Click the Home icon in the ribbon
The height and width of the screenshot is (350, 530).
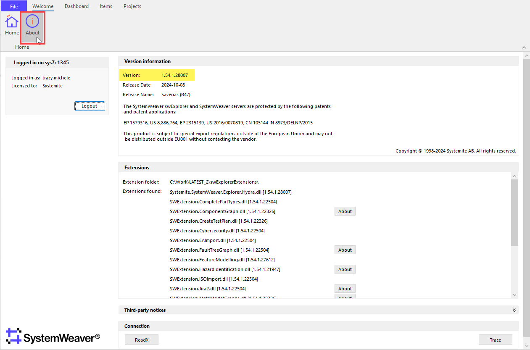point(12,25)
